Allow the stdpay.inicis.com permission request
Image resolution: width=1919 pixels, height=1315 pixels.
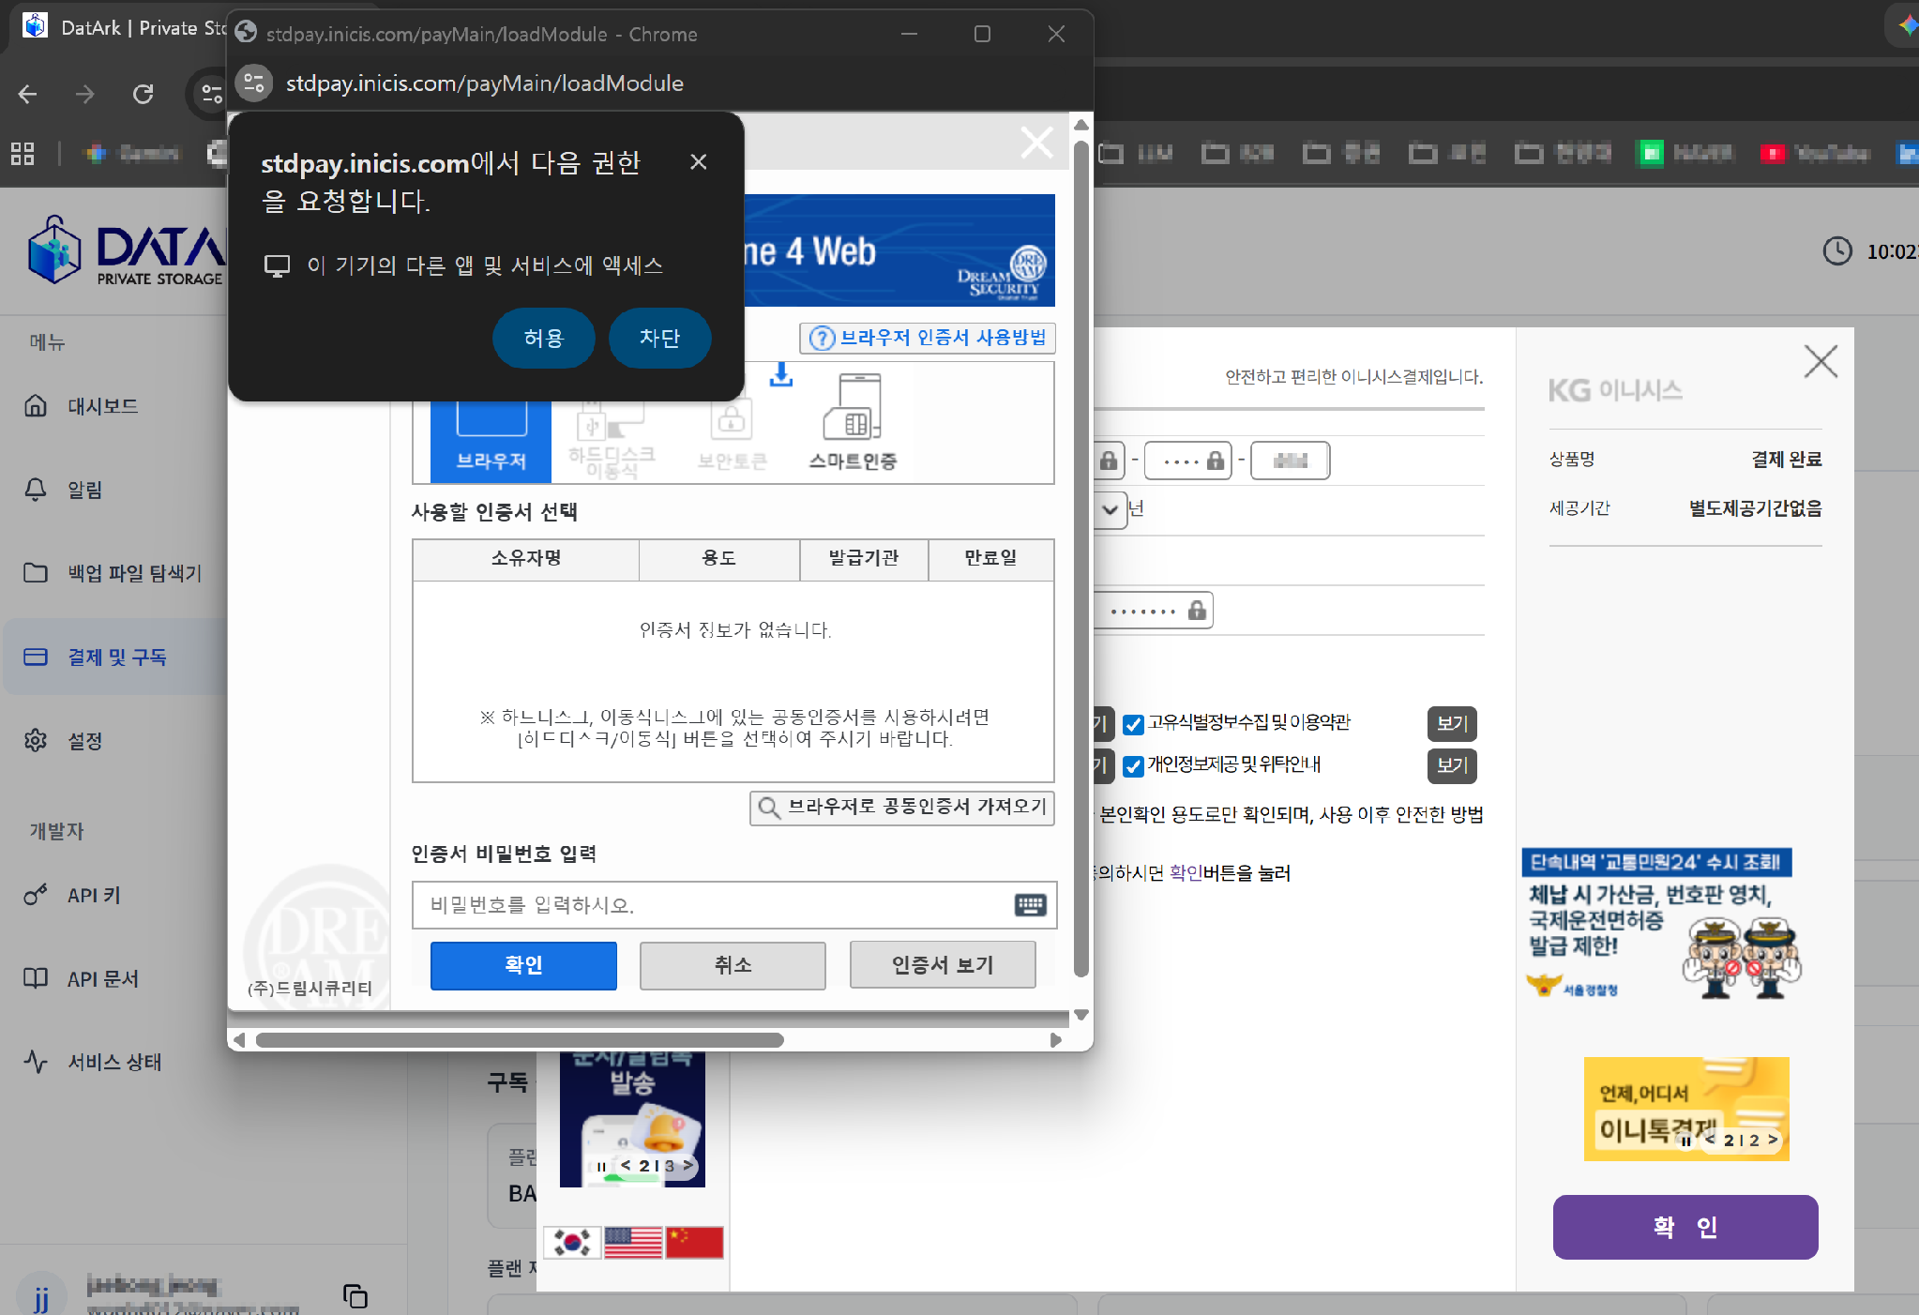tap(543, 338)
